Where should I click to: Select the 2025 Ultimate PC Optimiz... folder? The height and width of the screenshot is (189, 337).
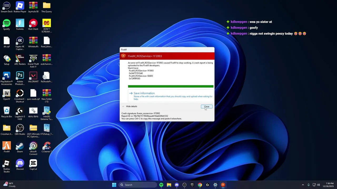click(x=33, y=131)
